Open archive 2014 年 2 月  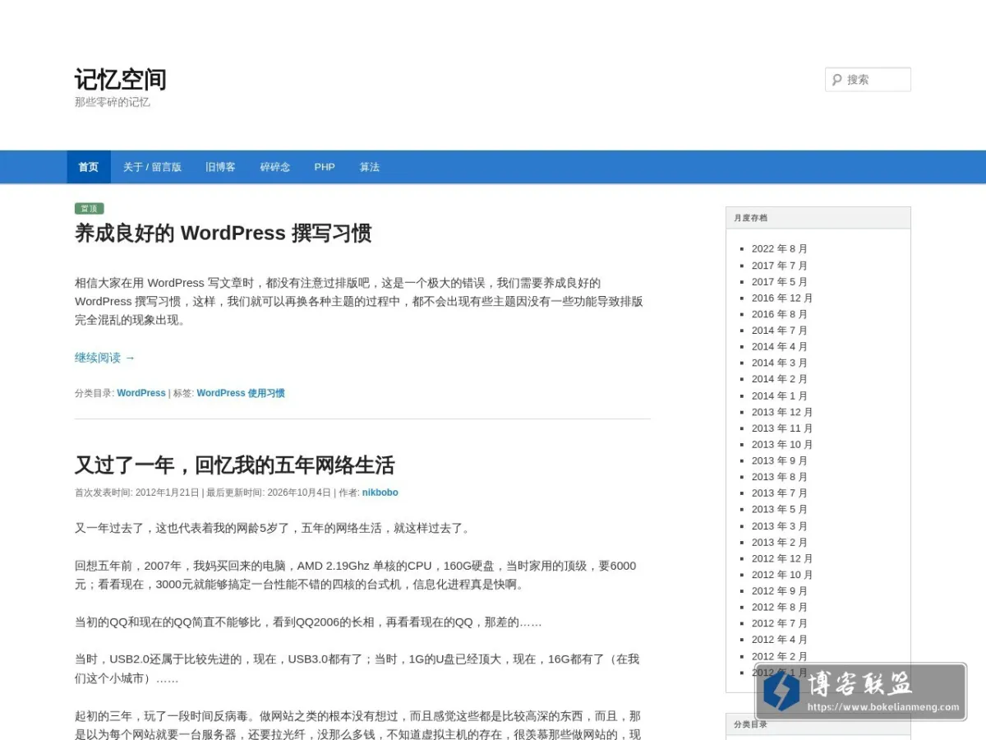tap(780, 379)
